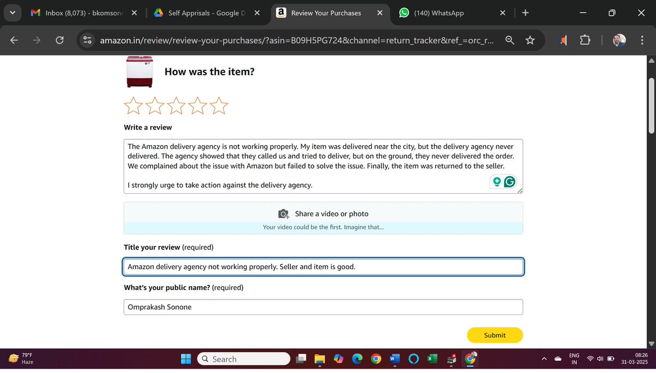656x373 pixels.
Task: Open the weather widget showing 79°F Haze
Action: click(22, 359)
